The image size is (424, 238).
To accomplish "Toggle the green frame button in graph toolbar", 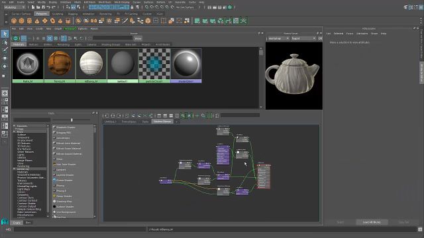I will (189, 116).
